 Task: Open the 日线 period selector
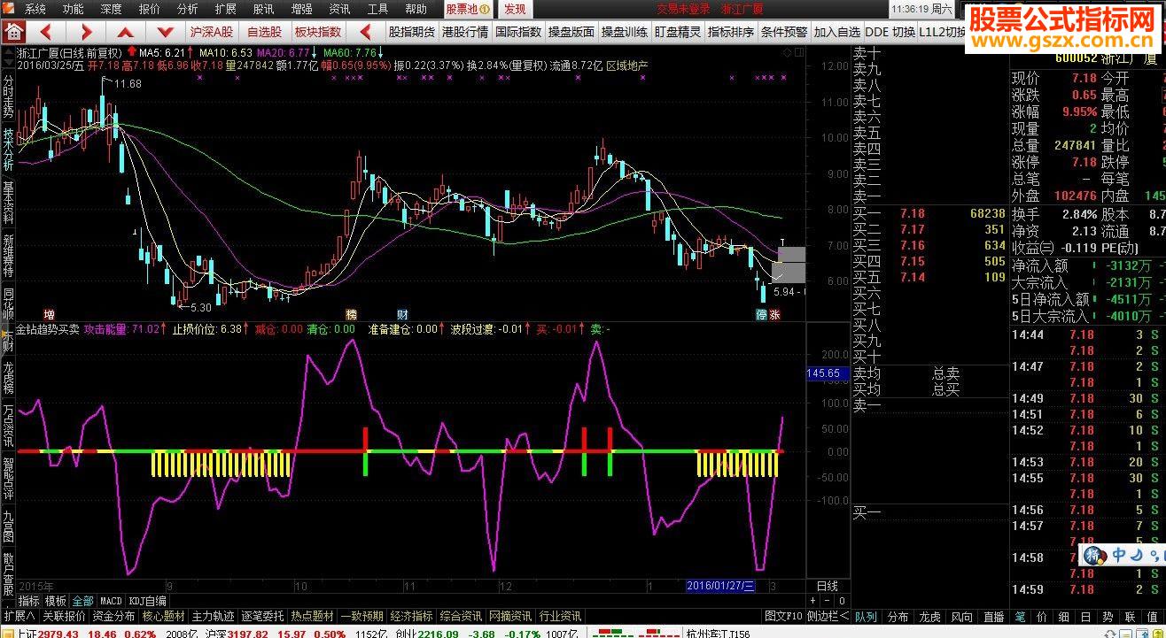point(827,586)
